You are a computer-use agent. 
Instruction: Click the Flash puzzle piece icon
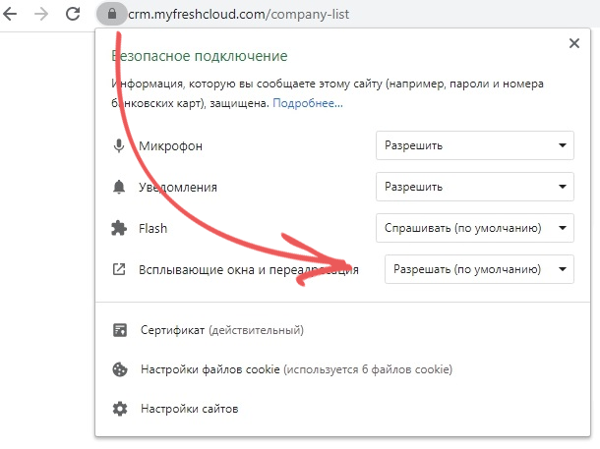point(119,228)
